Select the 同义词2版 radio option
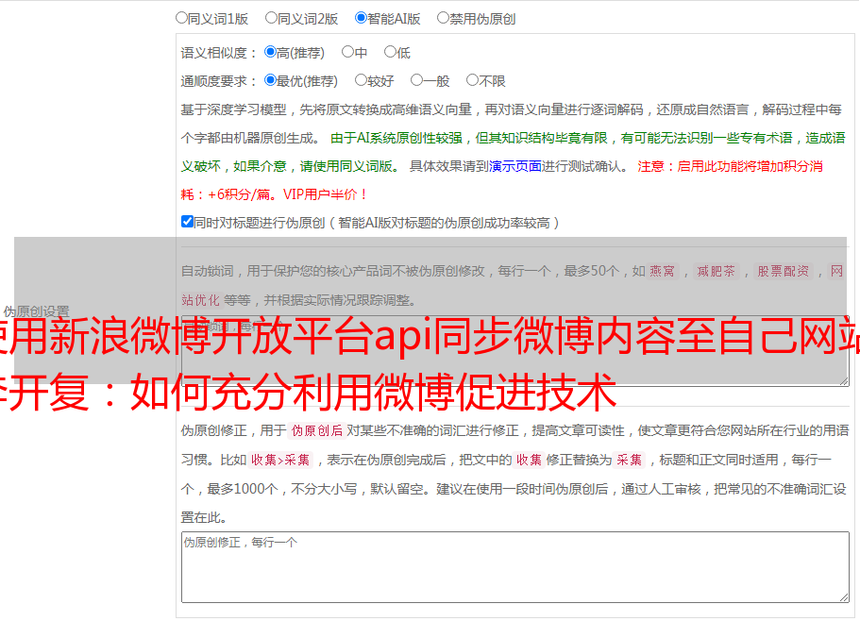This screenshot has width=860, height=621. (271, 18)
